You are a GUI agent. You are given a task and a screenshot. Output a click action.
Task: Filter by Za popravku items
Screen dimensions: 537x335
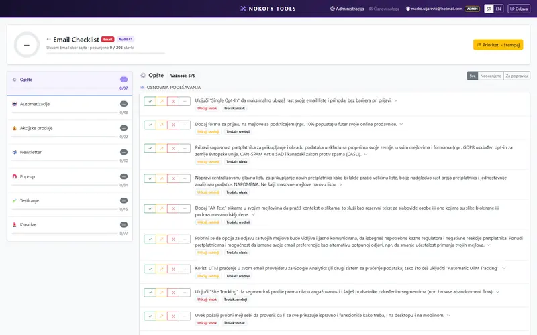point(516,76)
